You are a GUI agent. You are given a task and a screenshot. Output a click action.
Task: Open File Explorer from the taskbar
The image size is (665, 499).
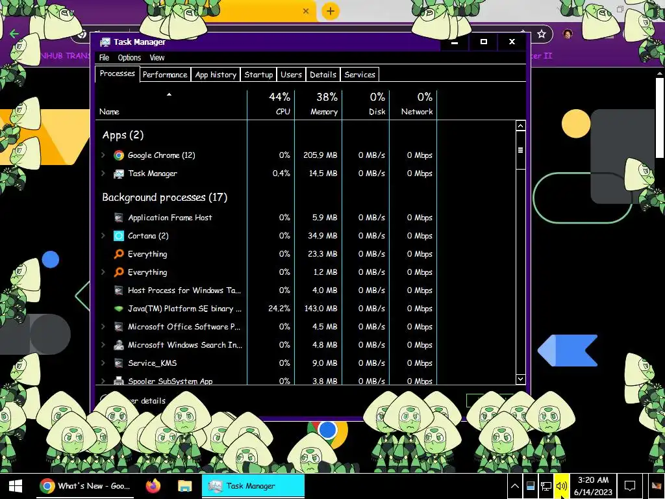pos(184,486)
